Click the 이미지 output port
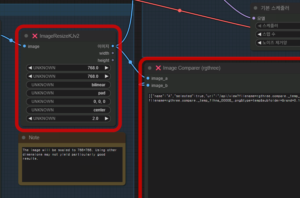Screen dimensions: 300x198 [x=113, y=46]
